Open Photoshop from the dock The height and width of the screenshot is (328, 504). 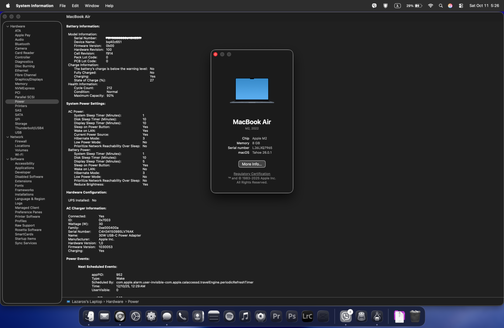tap(292, 316)
